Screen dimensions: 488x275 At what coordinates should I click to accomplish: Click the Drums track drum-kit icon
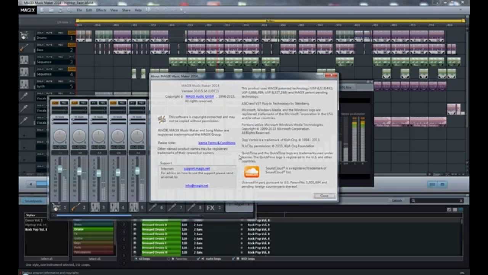pyautogui.click(x=24, y=36)
